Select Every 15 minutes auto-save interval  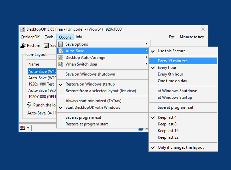[x=172, y=61]
